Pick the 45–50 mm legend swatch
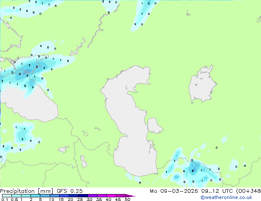The image size is (261, 201). [121, 196]
